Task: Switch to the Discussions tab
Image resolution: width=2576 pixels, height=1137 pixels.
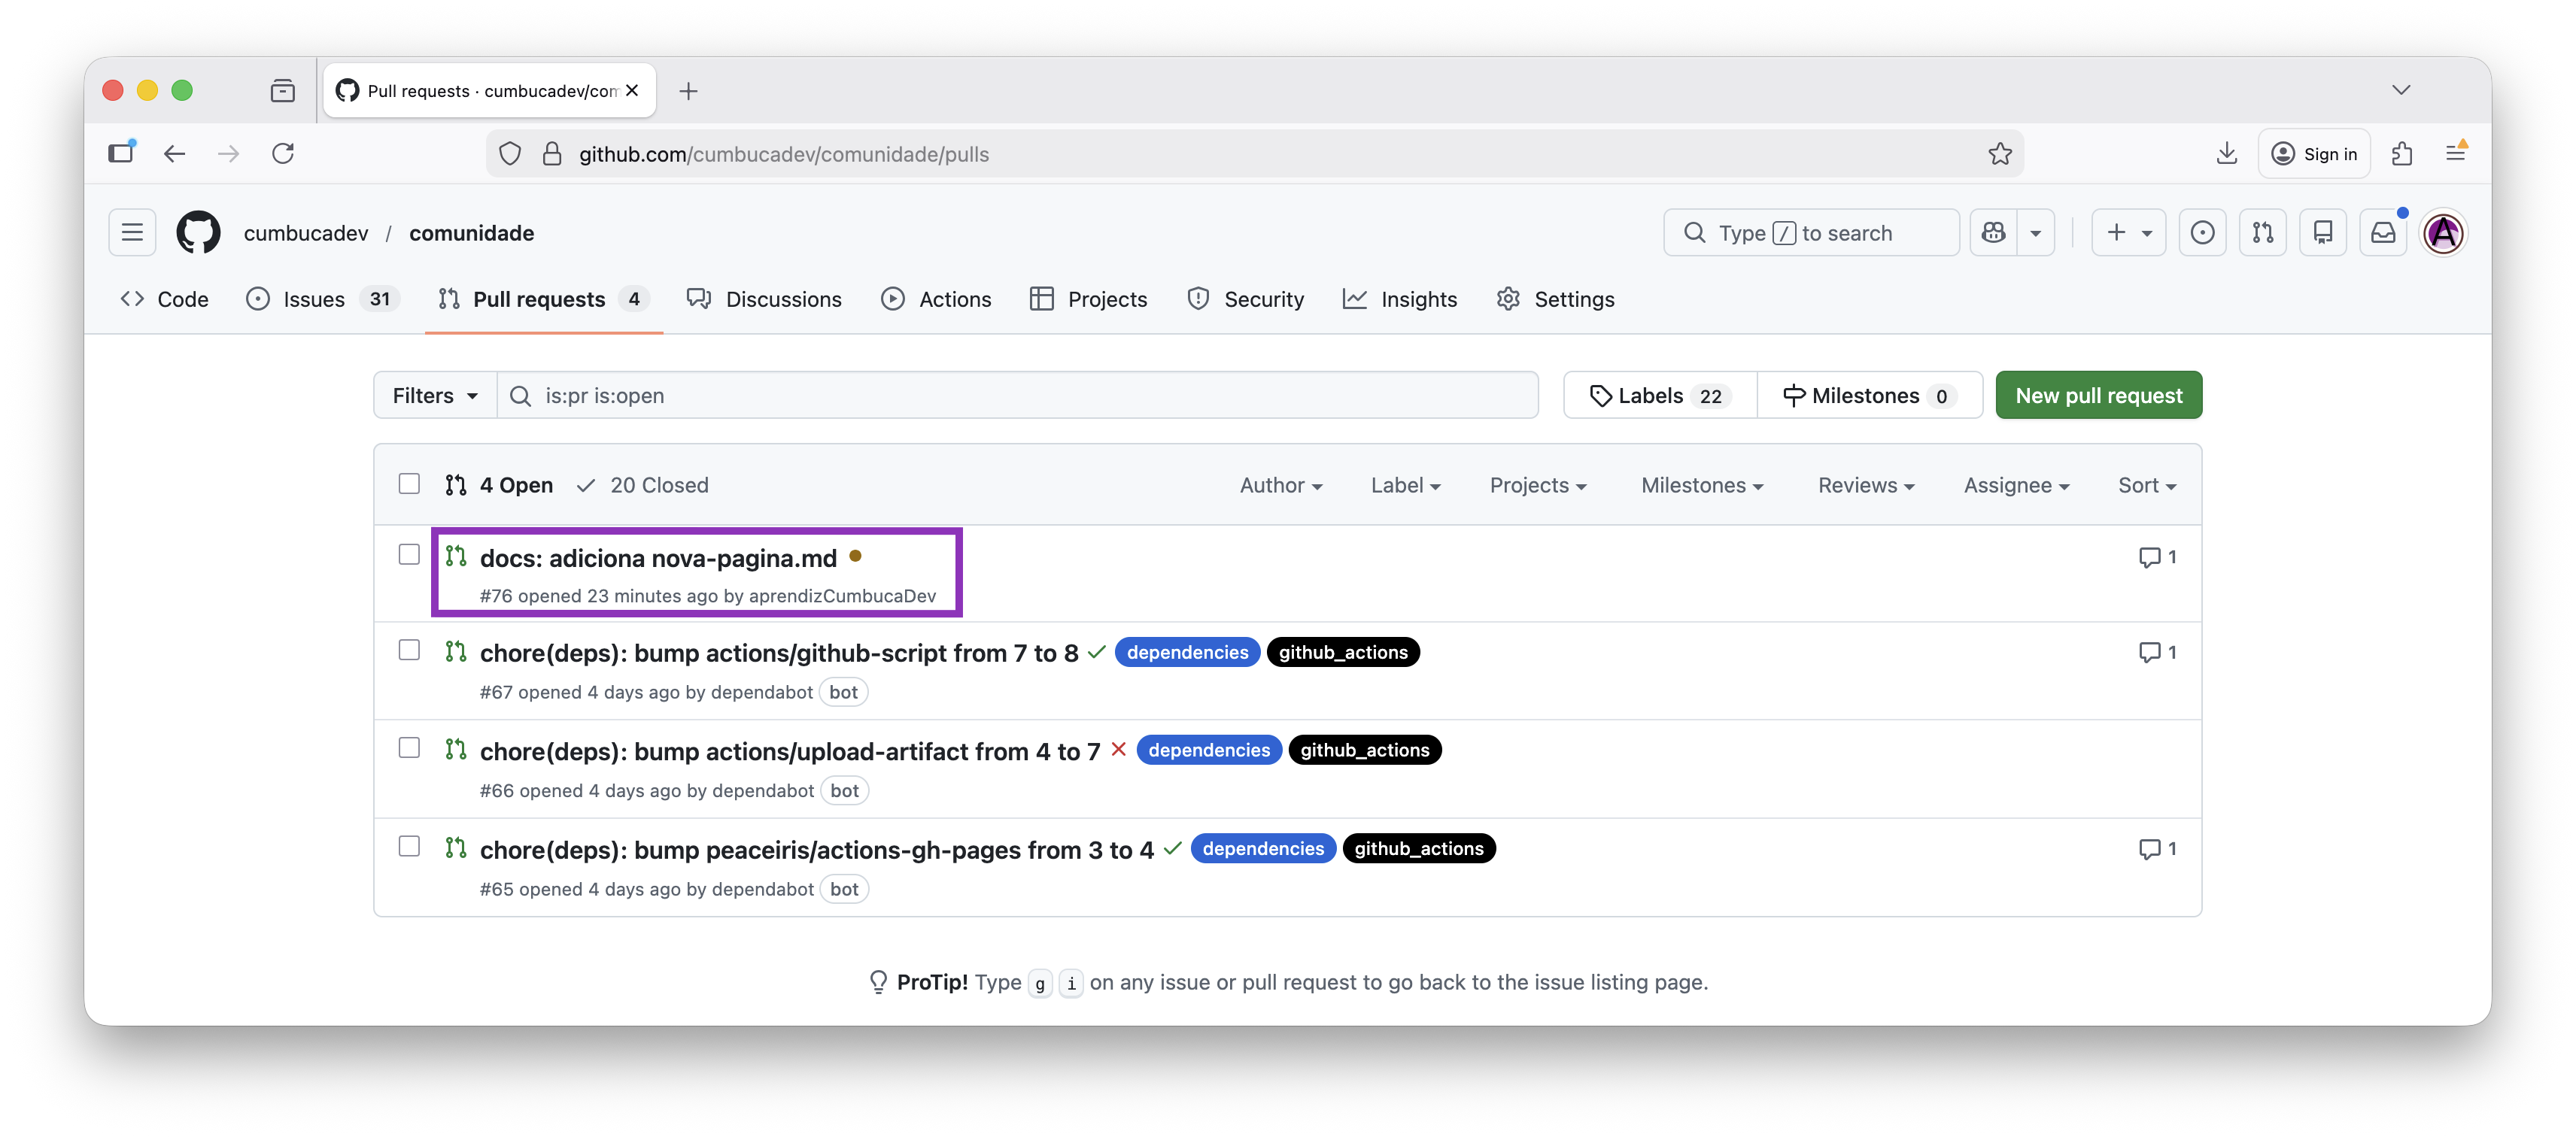Action: [x=764, y=300]
